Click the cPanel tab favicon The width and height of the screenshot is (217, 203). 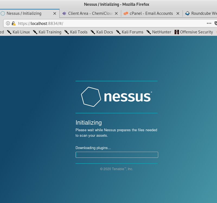pos(126,13)
